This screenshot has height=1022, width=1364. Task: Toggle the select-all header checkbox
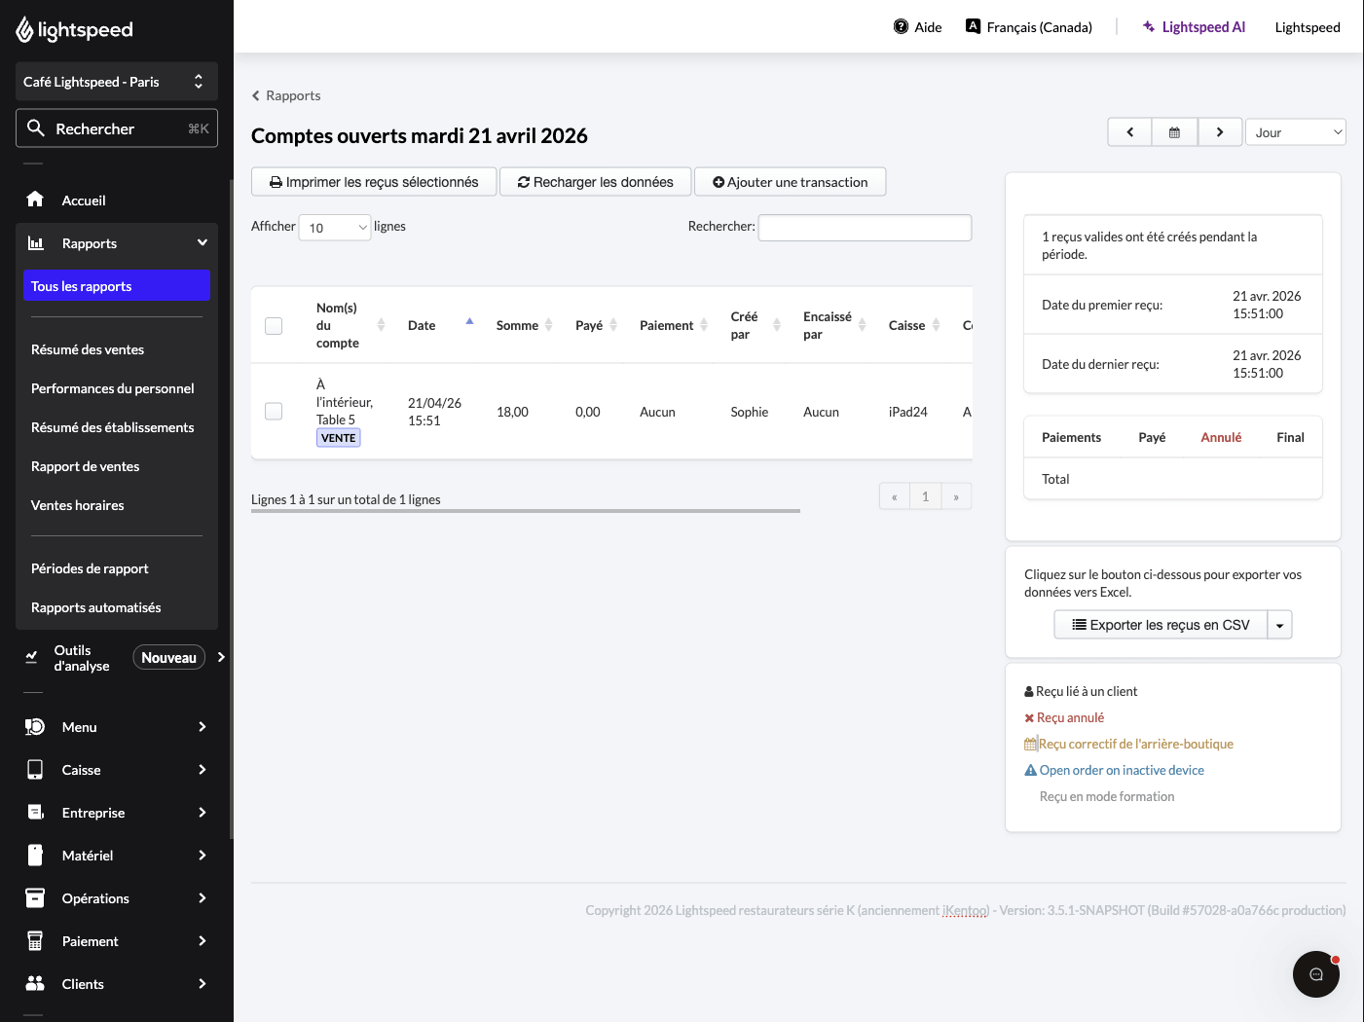(274, 326)
